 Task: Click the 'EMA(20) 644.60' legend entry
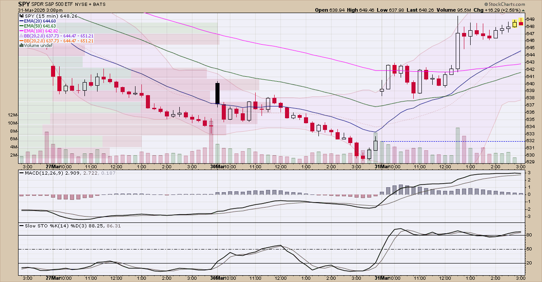click(40, 21)
